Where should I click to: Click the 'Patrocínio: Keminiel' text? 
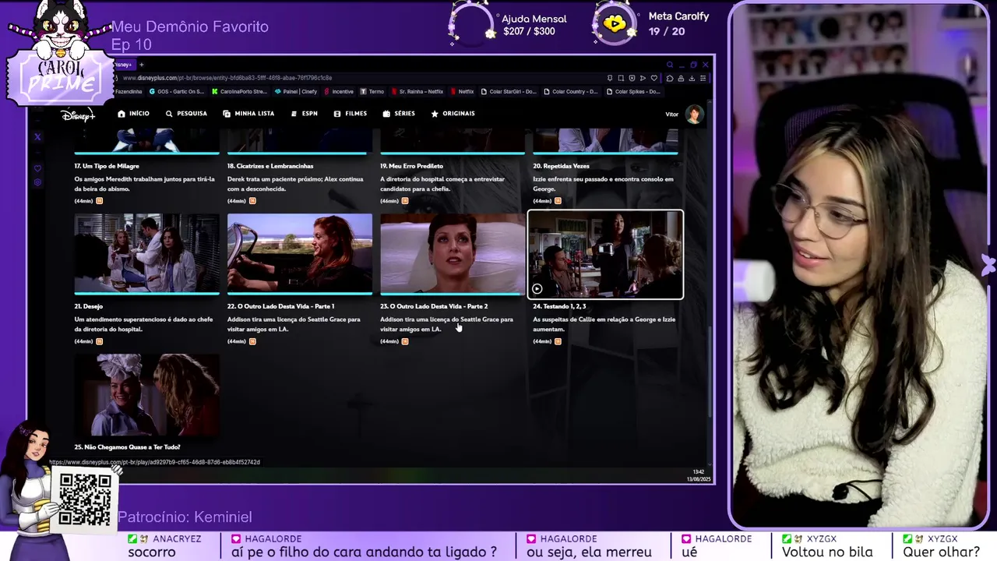click(x=185, y=517)
